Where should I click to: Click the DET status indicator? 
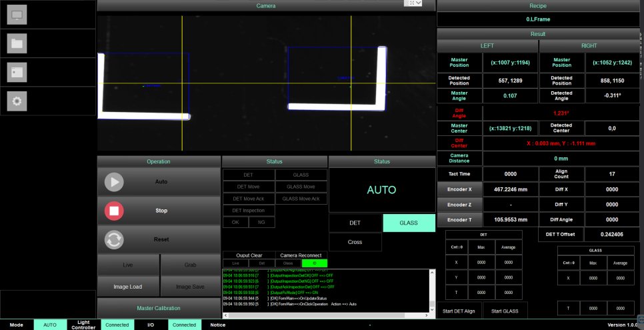click(x=249, y=175)
